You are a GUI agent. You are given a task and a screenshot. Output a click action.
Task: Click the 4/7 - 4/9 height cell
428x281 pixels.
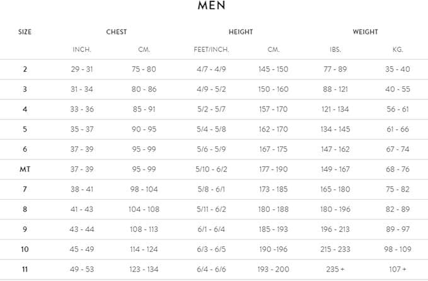[211, 69]
